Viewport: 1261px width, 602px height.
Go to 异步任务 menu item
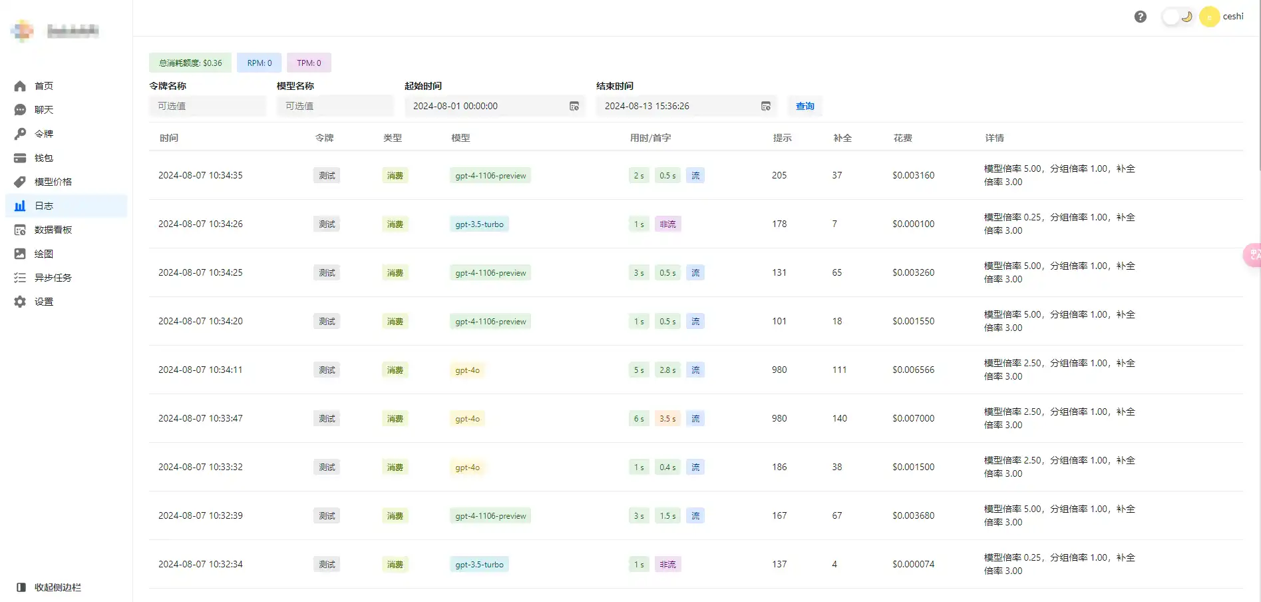tap(53, 278)
